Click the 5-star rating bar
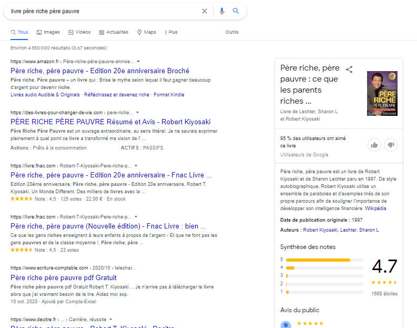 (x=324, y=260)
